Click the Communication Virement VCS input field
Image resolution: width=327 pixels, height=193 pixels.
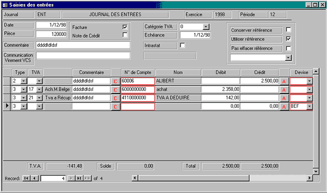click(83, 55)
